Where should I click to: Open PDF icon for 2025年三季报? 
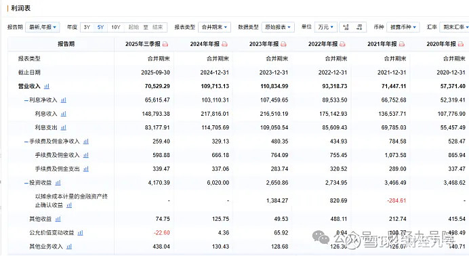tap(165, 44)
